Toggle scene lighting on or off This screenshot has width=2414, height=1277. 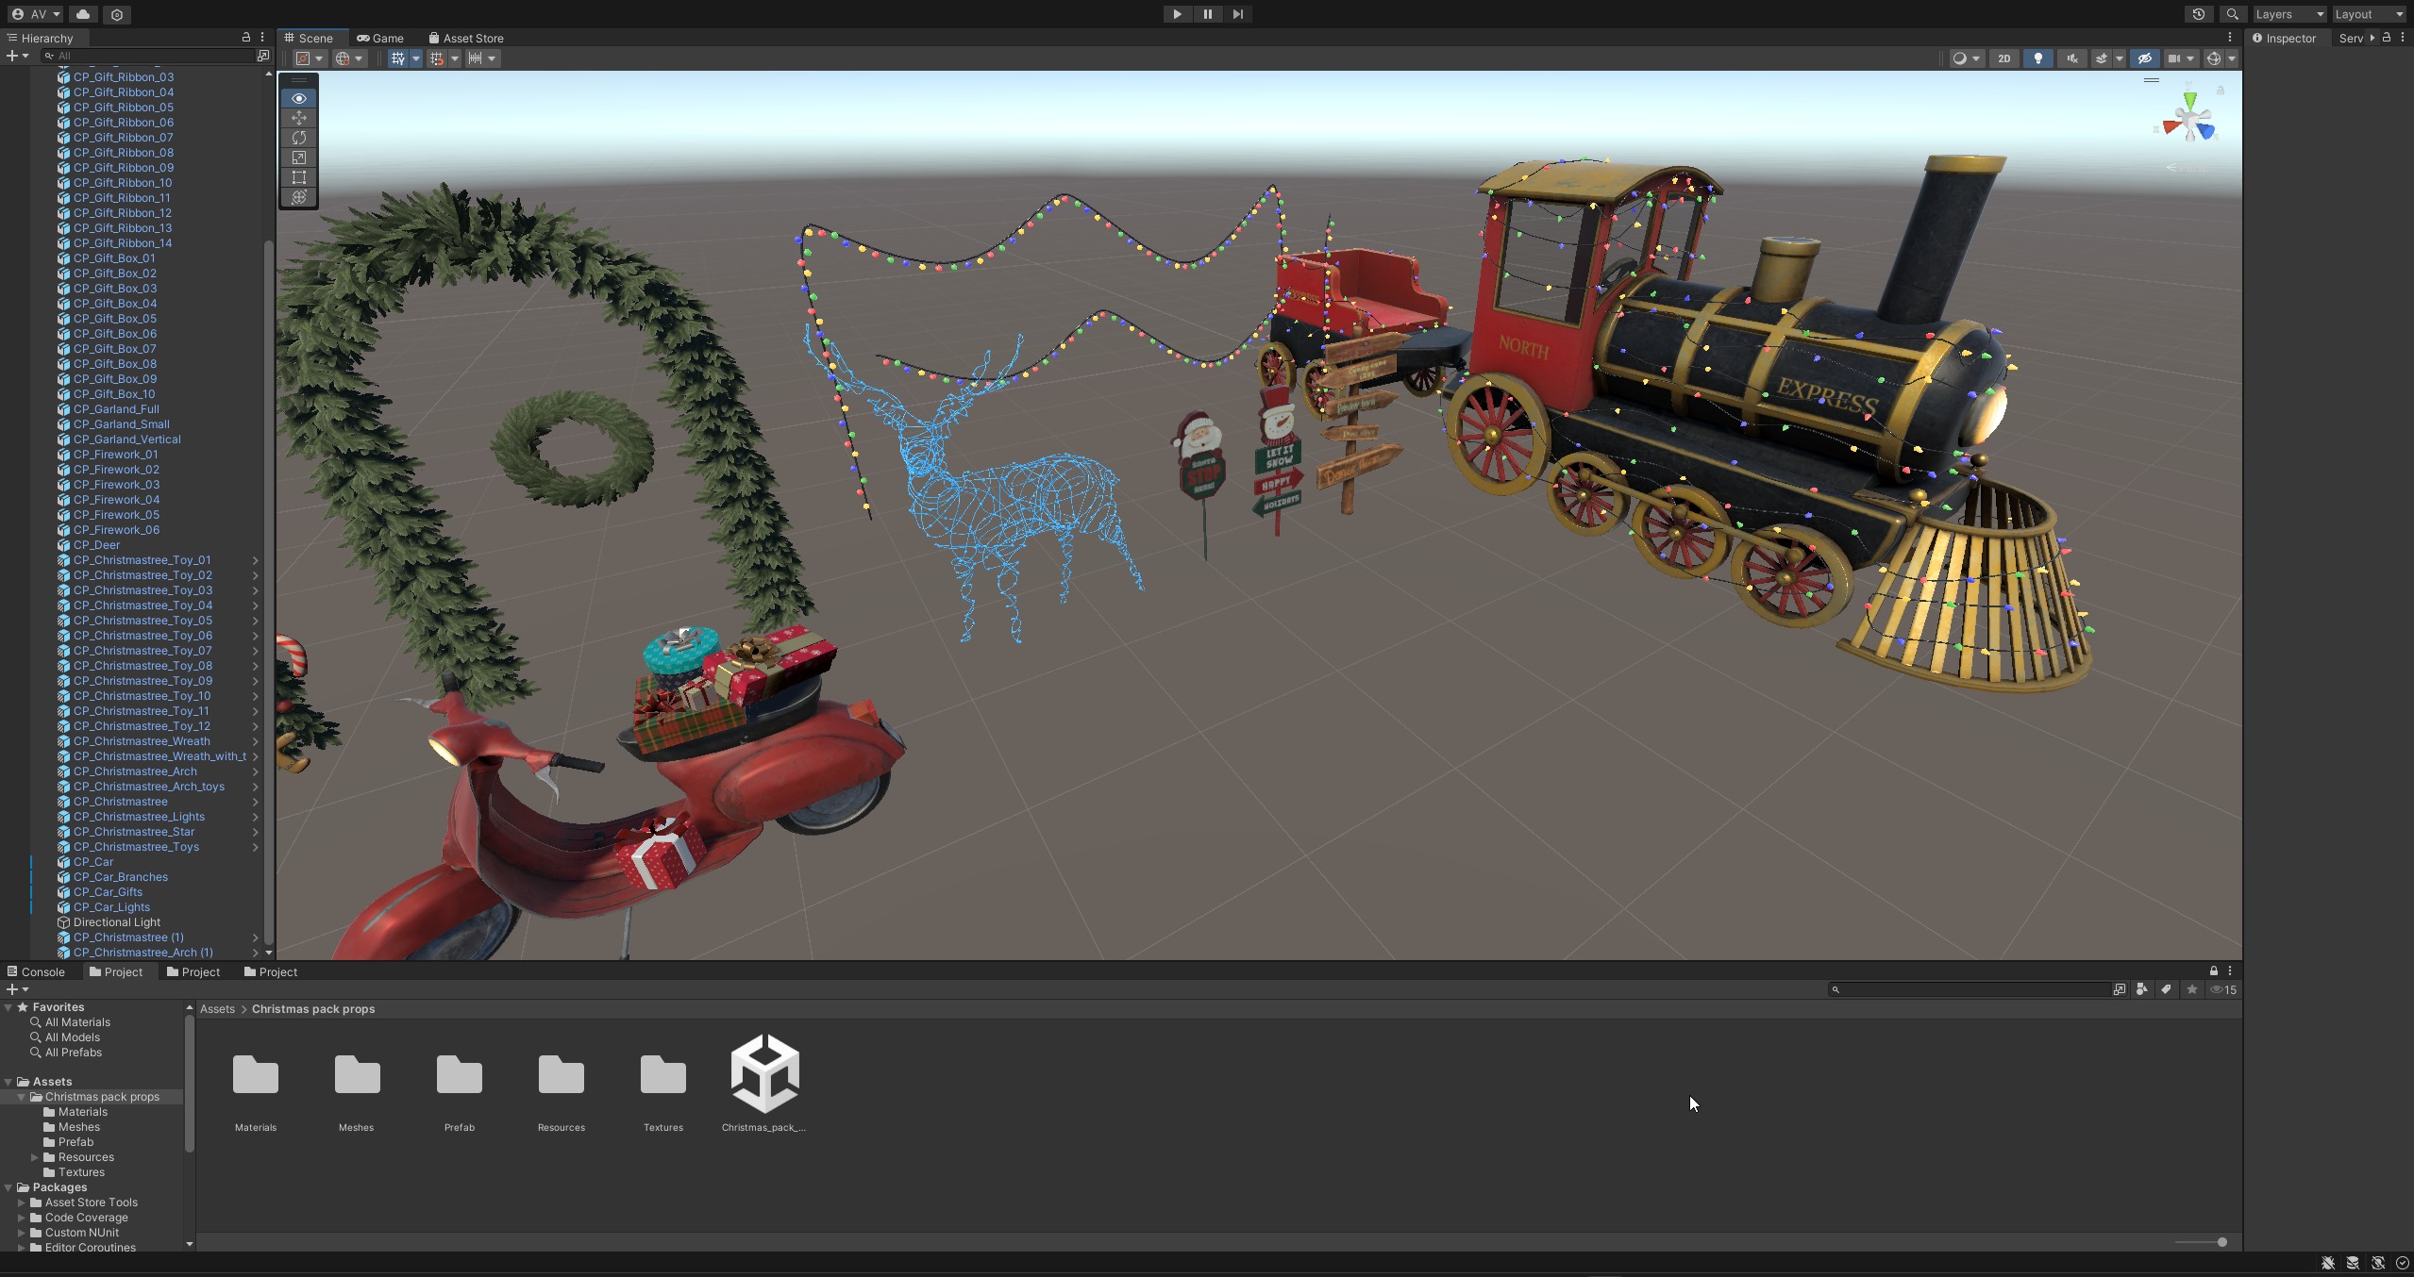2038,58
